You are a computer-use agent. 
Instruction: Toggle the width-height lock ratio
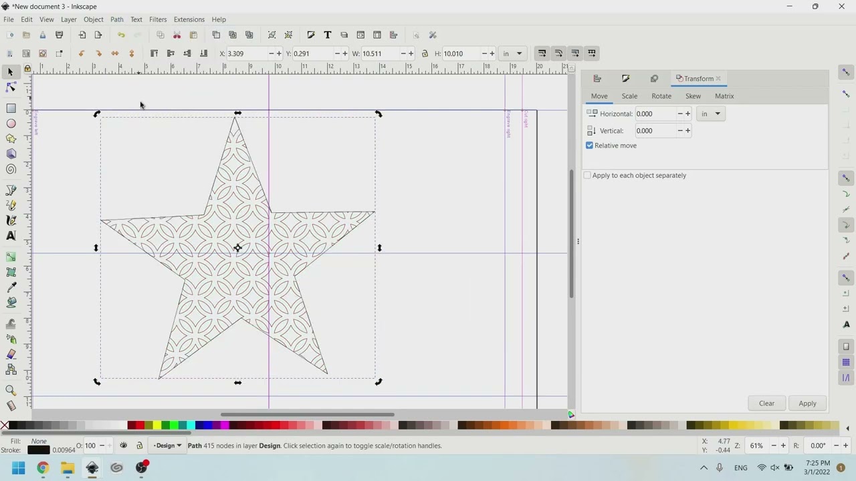425,53
